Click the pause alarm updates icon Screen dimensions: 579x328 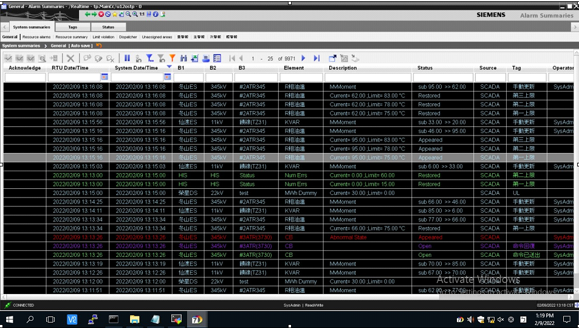click(128, 58)
